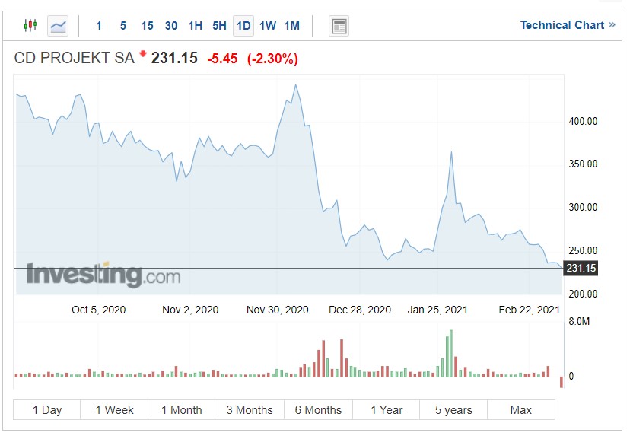Click the Feb 22, 2021 date label
Image resolution: width=630 pixels, height=436 pixels.
coord(529,310)
